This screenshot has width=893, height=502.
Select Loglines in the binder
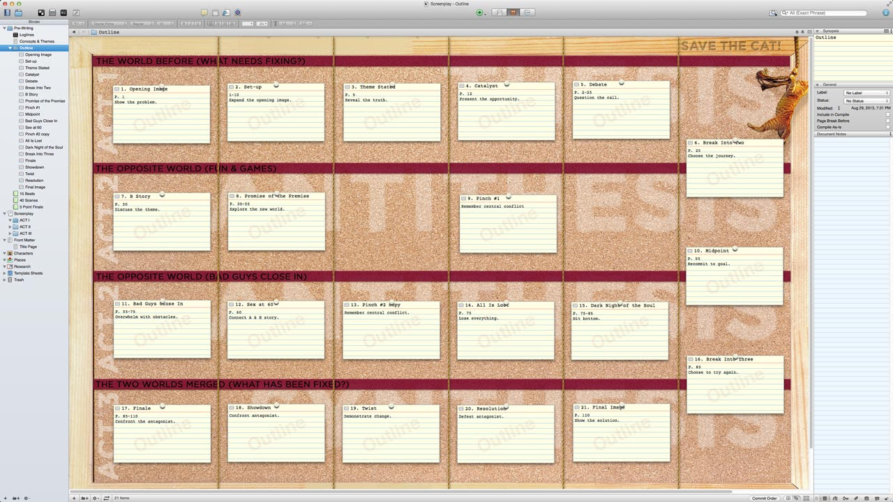coord(27,35)
